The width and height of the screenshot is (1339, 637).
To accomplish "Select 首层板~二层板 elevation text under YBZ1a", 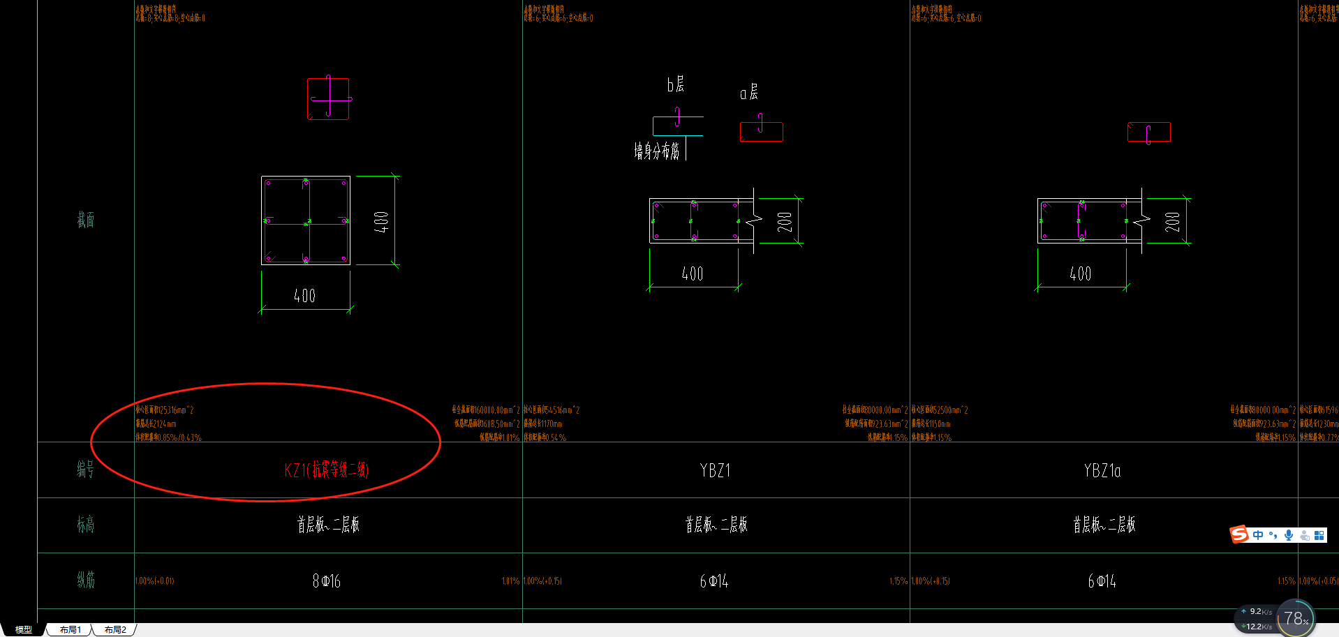I will 1104,525.
